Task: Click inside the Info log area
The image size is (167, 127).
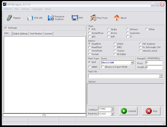Action: [x=45, y=75]
